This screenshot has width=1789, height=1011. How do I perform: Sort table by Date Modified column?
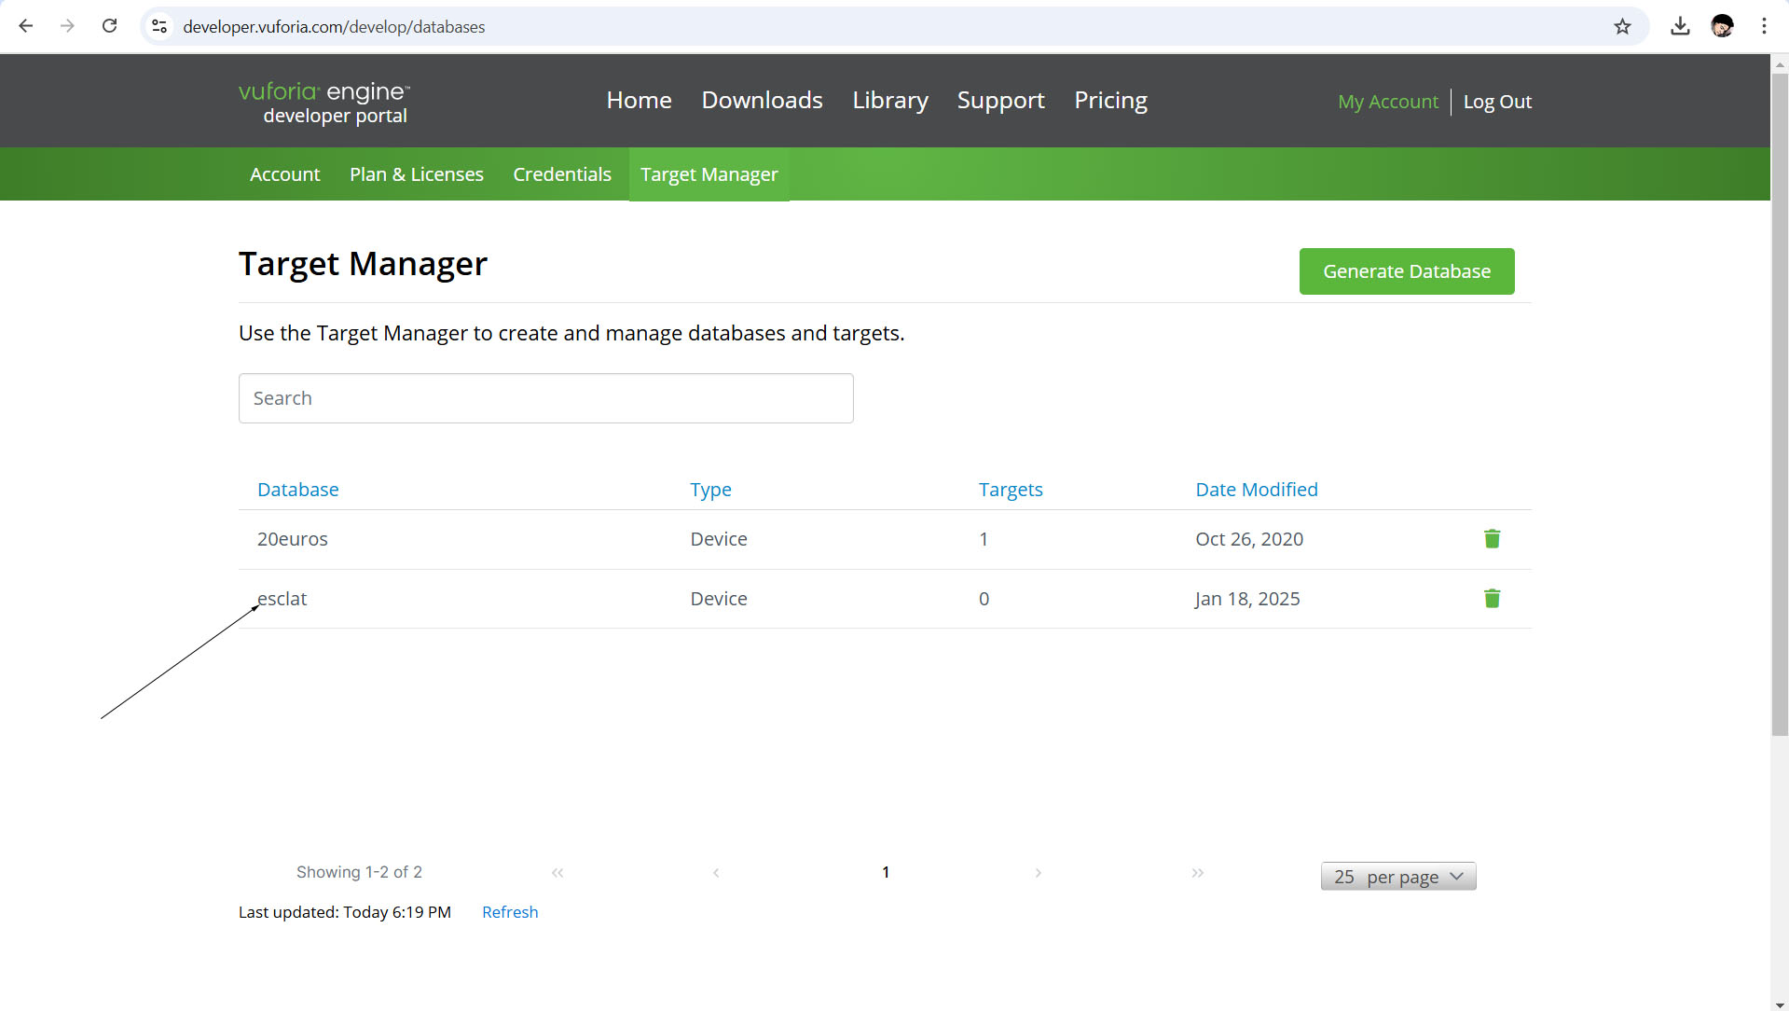(1256, 490)
